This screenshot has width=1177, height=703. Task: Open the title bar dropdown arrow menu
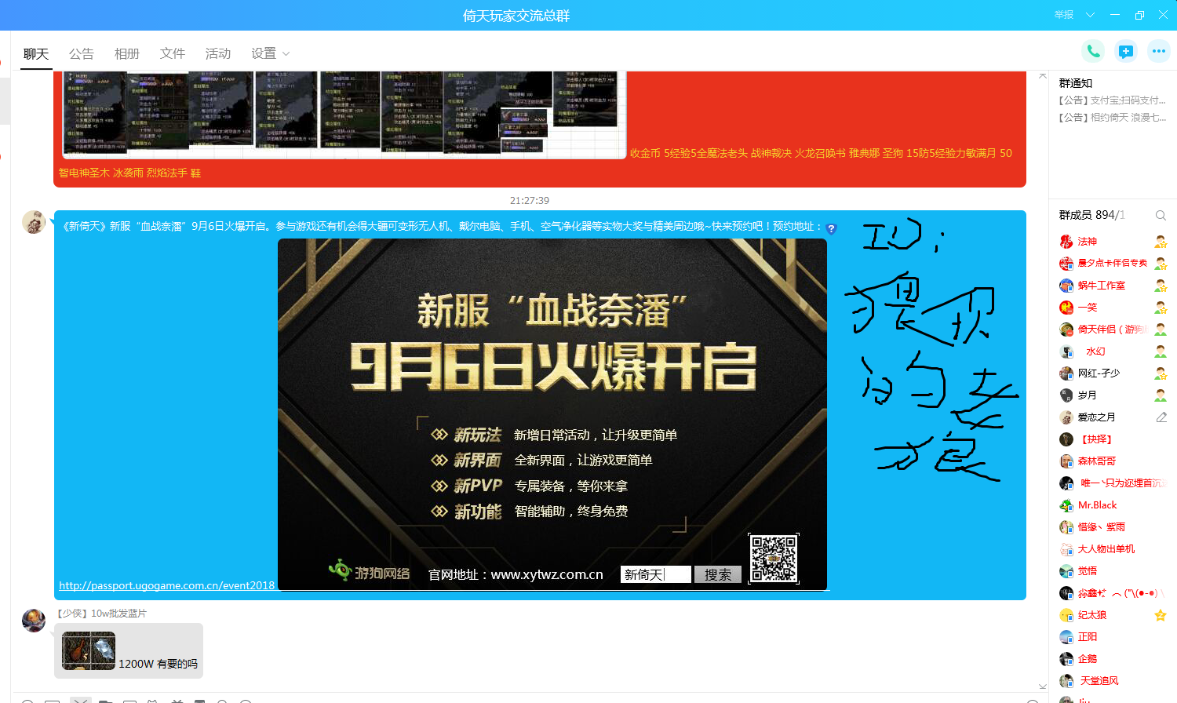[1090, 15]
